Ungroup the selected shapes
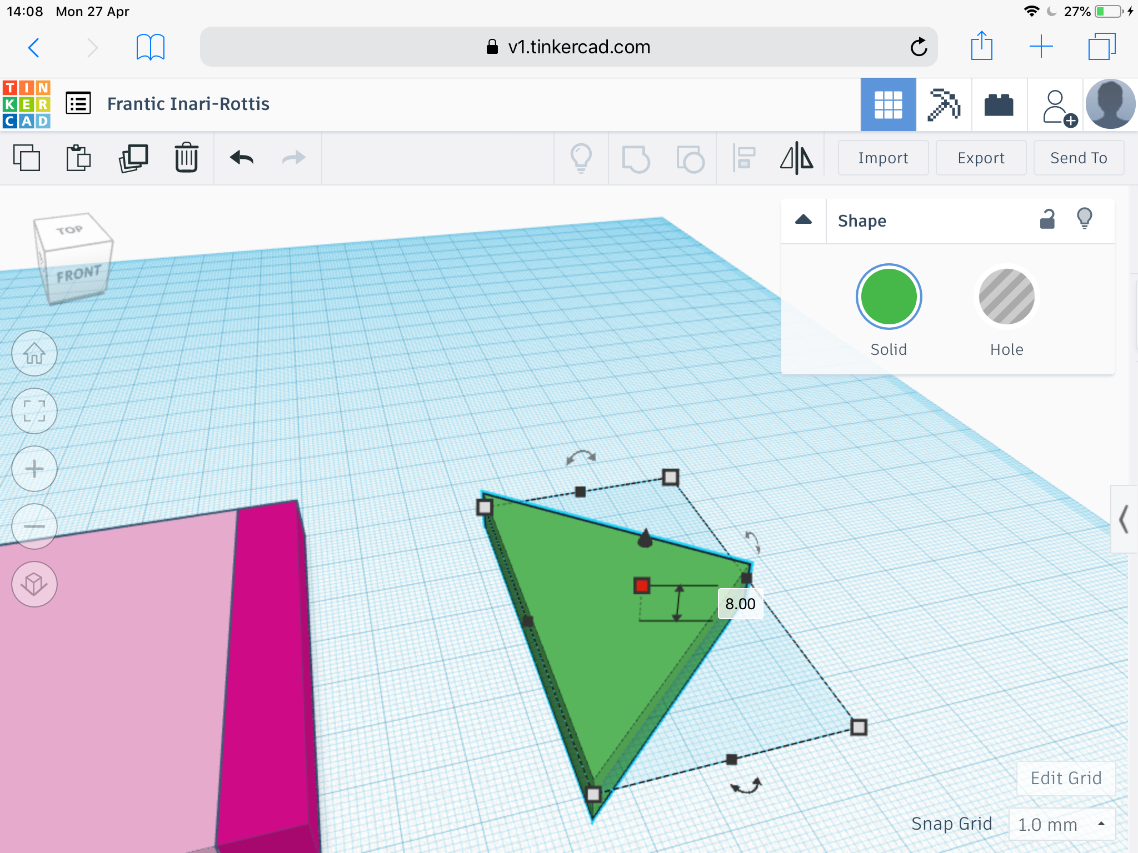 click(x=690, y=159)
